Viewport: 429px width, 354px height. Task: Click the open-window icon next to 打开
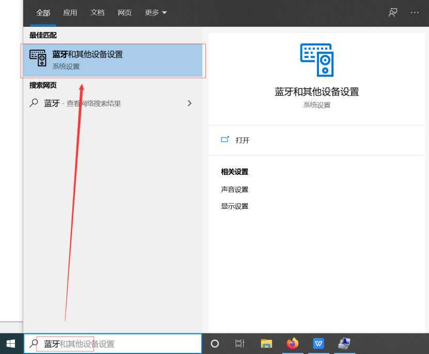click(225, 140)
